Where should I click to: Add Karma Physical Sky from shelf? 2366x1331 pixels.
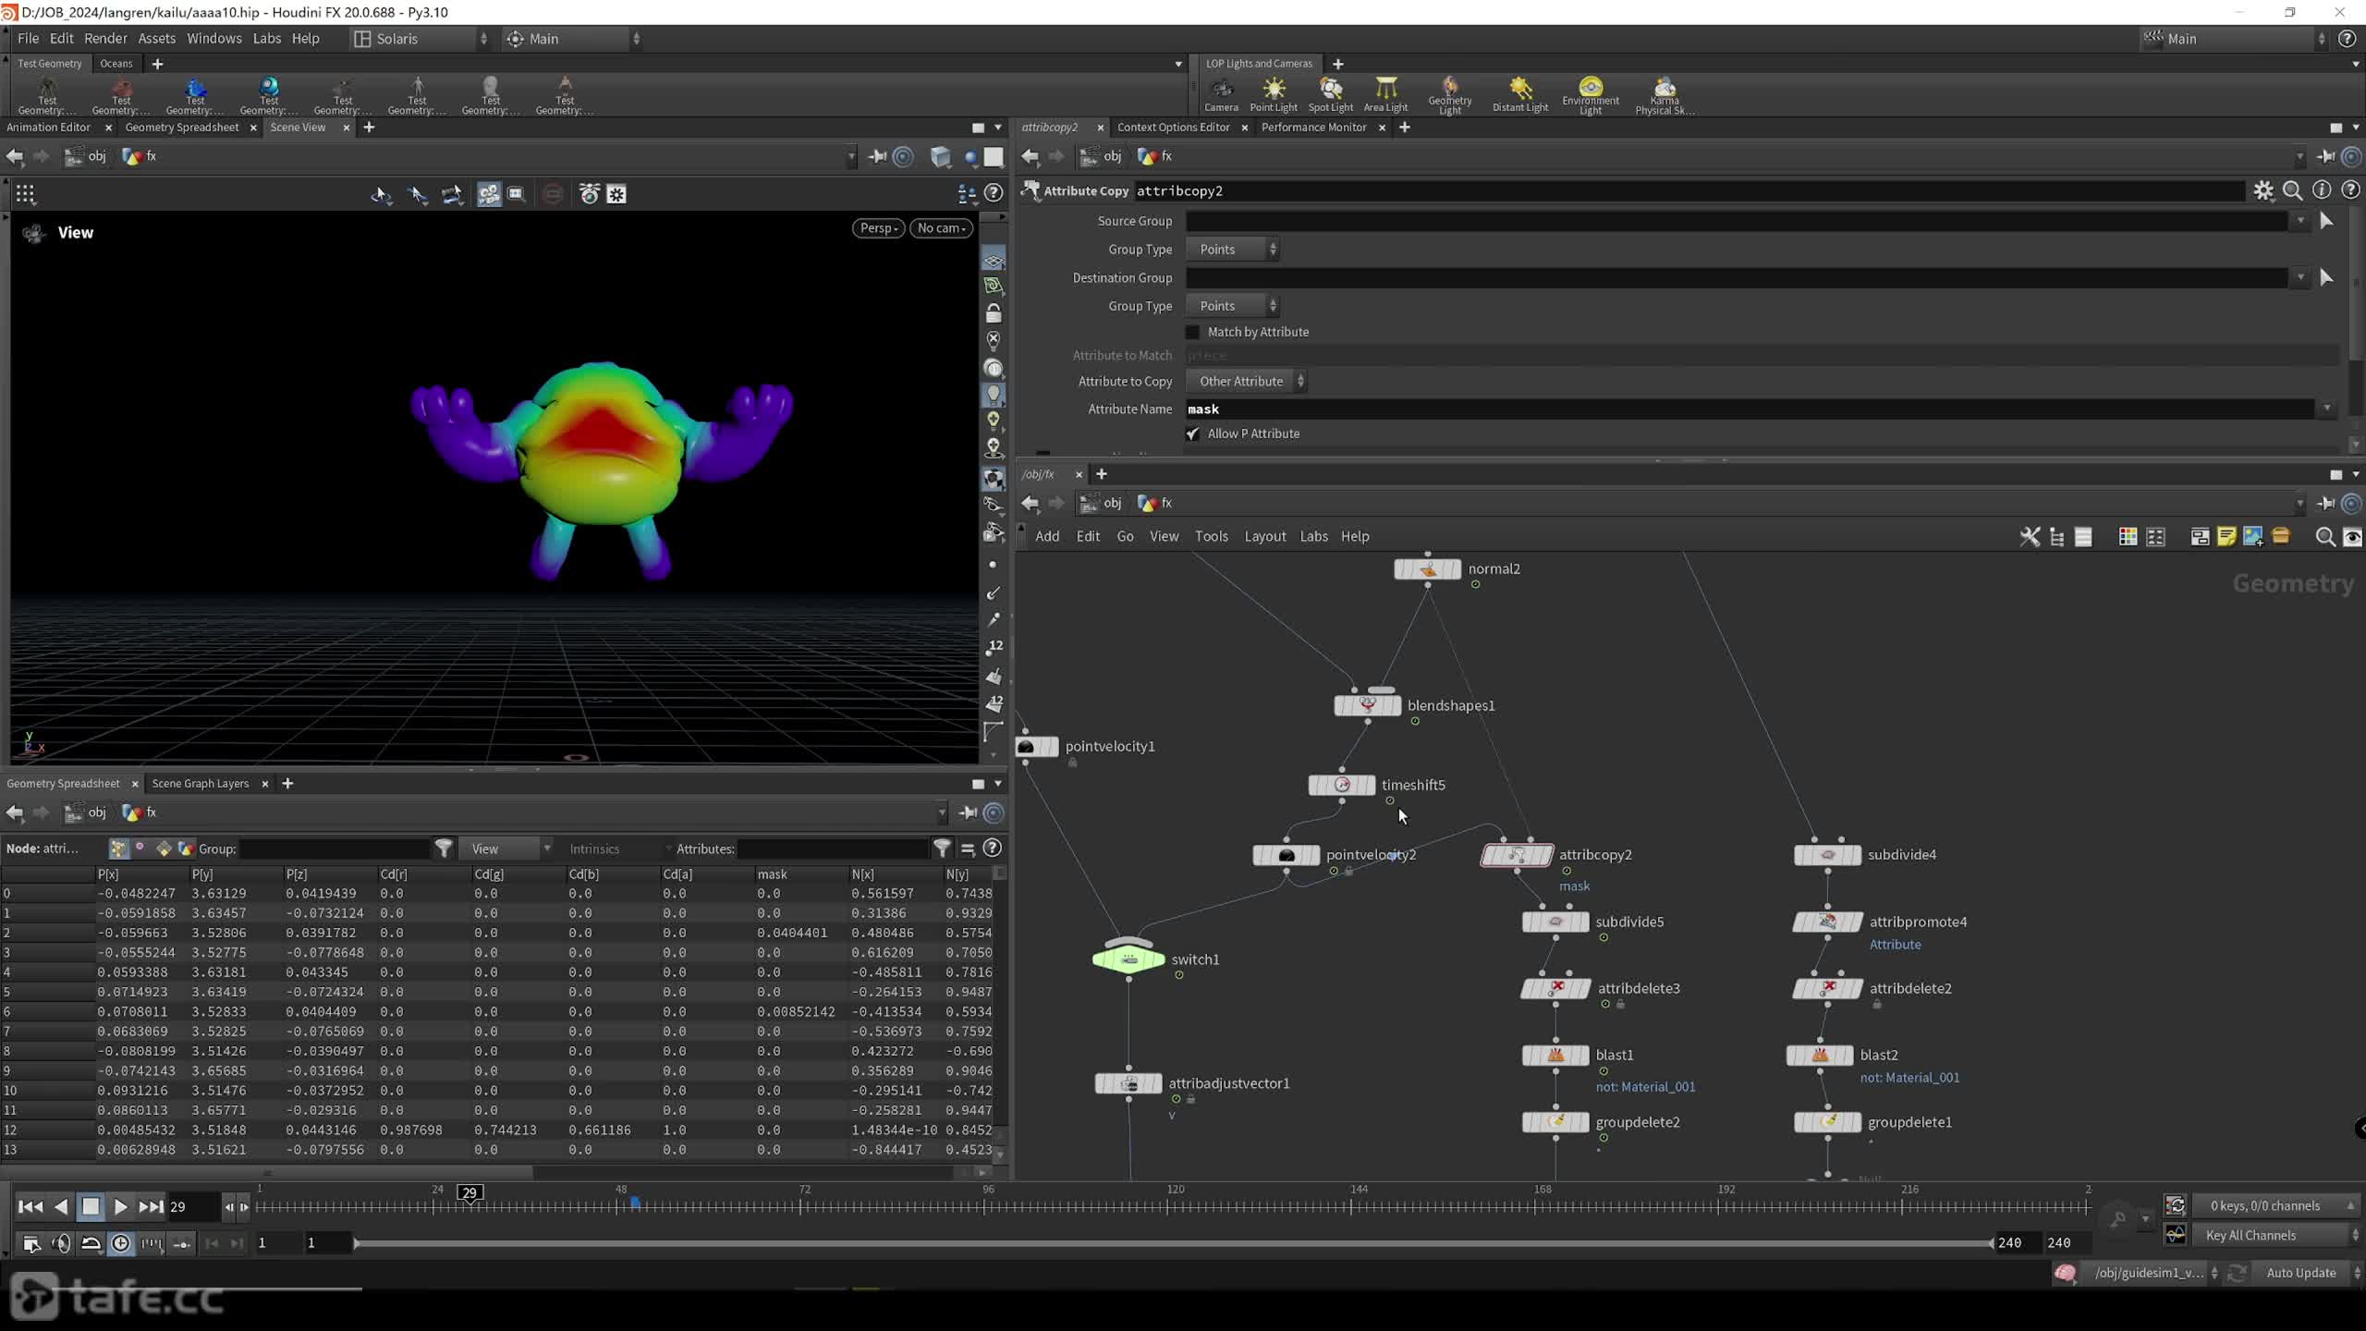click(1665, 95)
